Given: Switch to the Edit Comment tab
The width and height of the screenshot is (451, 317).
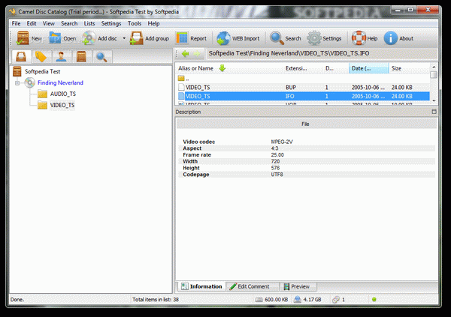Looking at the screenshot, I should pyautogui.click(x=253, y=286).
